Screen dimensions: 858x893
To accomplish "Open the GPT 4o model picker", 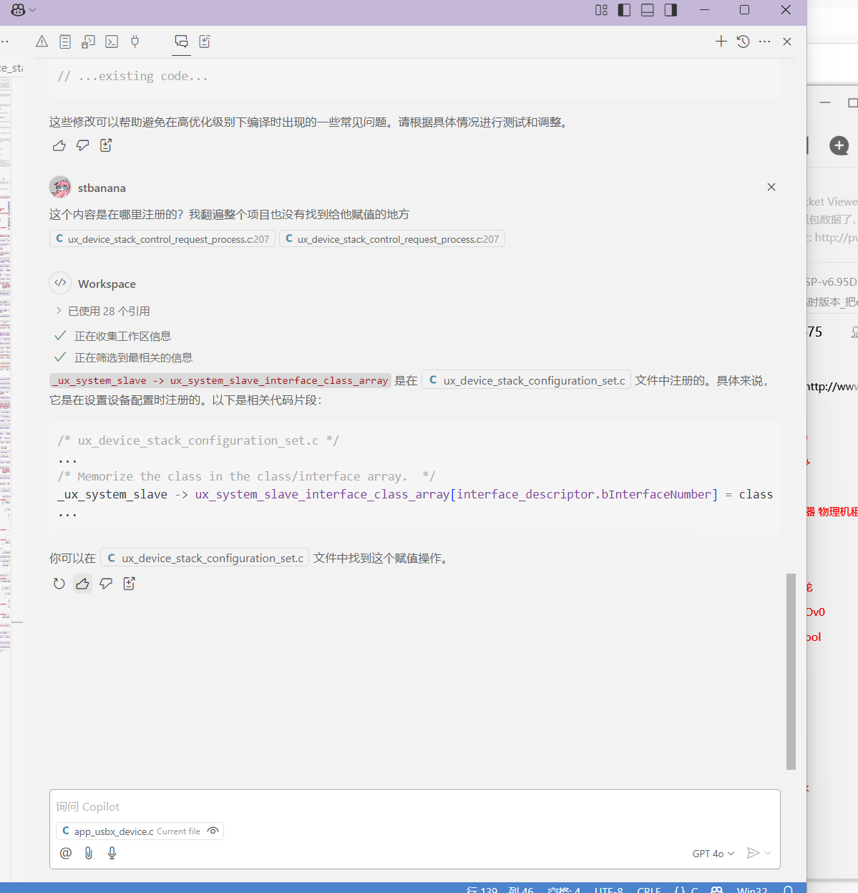I will click(x=713, y=854).
